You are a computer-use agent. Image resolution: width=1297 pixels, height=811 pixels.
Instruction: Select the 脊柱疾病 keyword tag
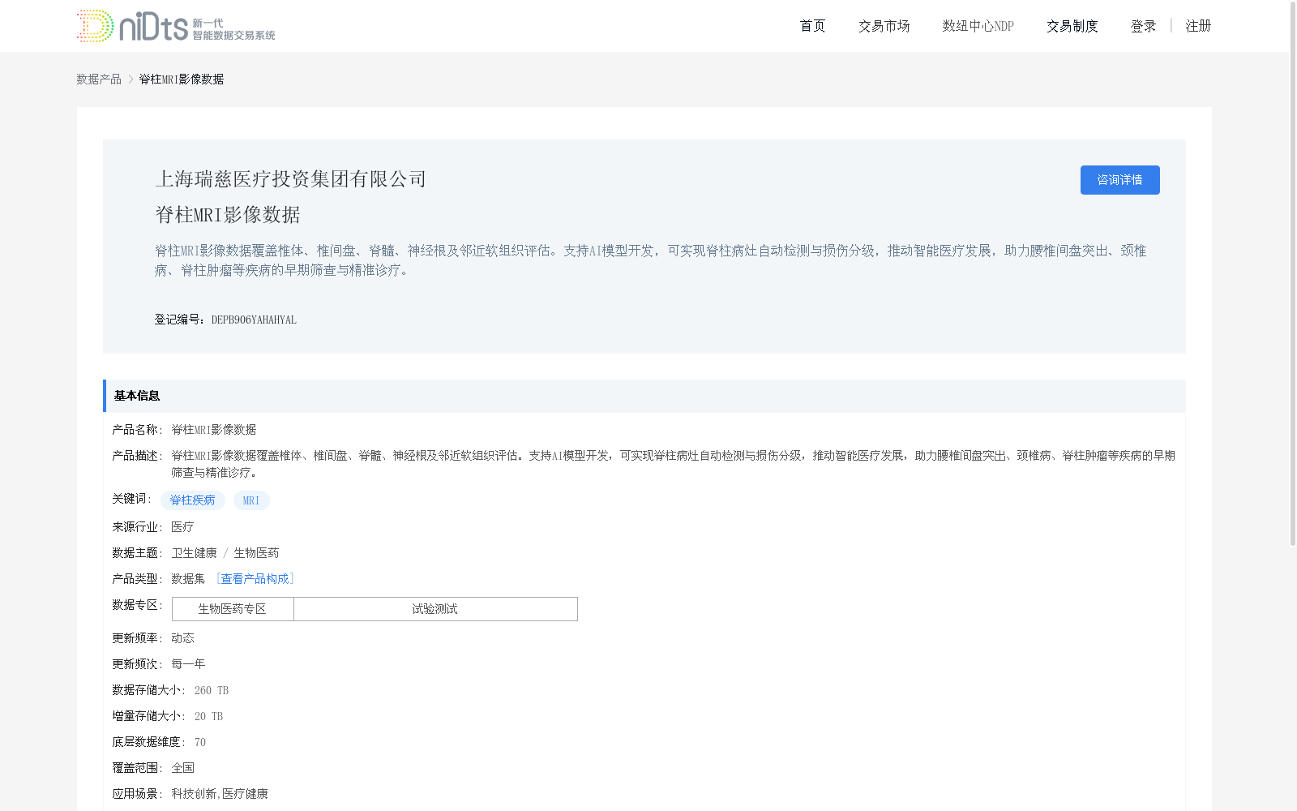coord(192,500)
